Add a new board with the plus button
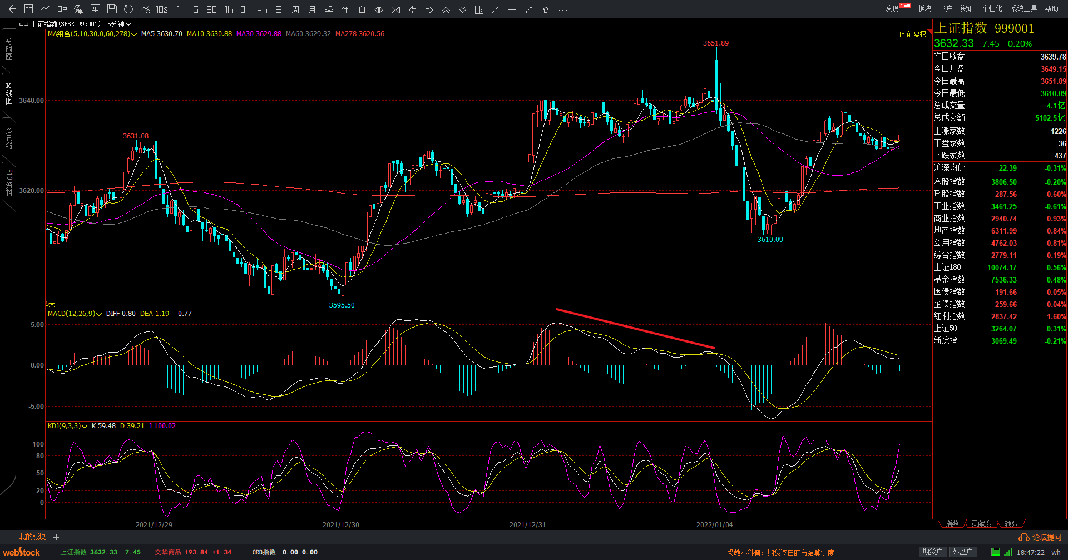Viewport: 1068px width, 560px height. [56, 537]
